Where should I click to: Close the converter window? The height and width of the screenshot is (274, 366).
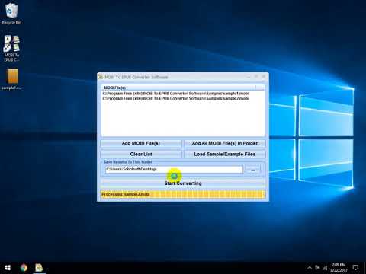pos(264,77)
